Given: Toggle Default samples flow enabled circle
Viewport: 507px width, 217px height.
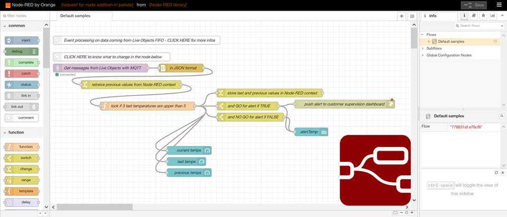Looking at the screenshot, I should pos(495,41).
